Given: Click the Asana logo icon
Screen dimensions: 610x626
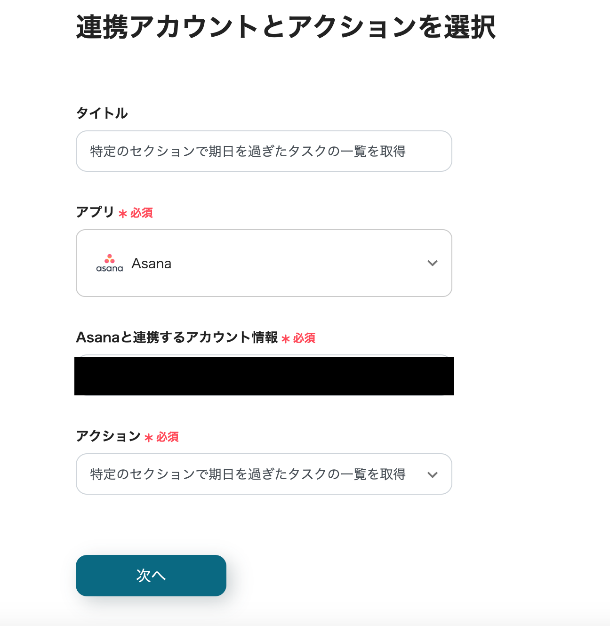Looking at the screenshot, I should tap(109, 263).
